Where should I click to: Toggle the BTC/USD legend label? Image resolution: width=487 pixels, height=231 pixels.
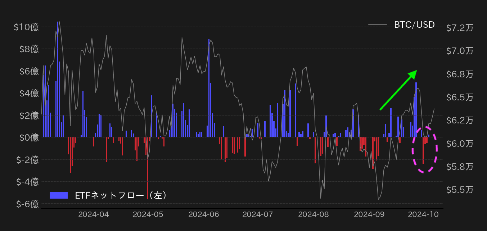tap(414, 25)
